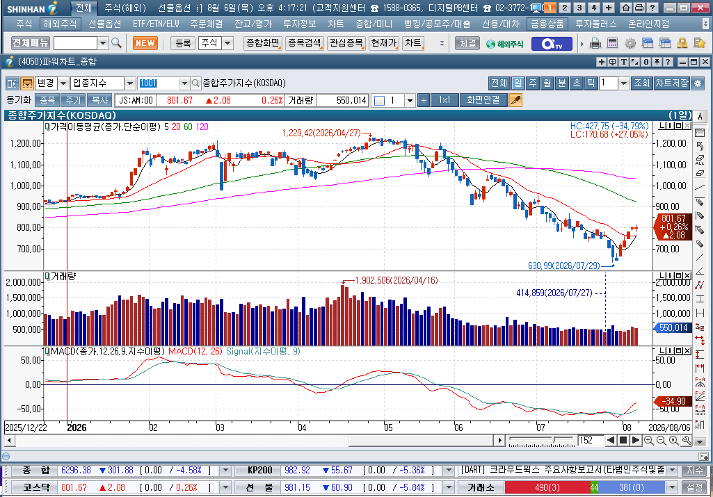Open the 업종지수 dropdown

point(130,83)
